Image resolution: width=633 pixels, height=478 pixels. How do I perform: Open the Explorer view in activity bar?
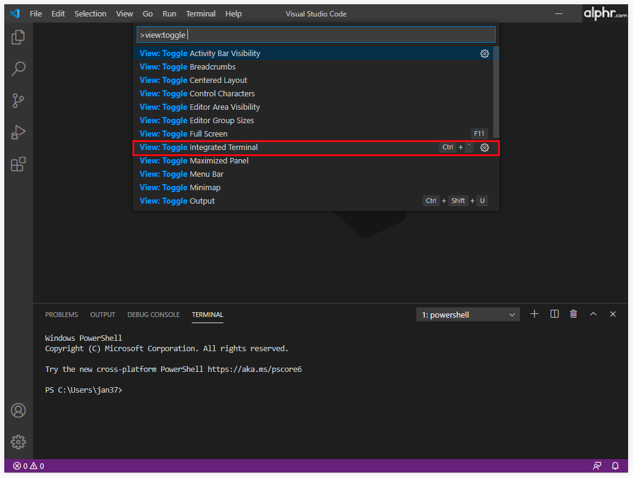point(18,37)
